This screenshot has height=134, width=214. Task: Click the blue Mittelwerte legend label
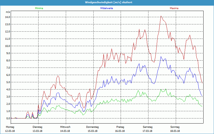click(x=106, y=8)
